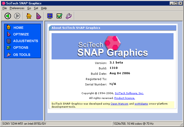
Task: Open Adjustments via the monitor toolbar icon
Action: tap(50, 16)
